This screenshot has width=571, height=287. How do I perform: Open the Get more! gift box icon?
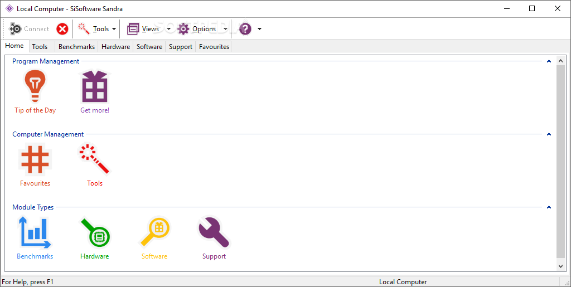click(95, 86)
